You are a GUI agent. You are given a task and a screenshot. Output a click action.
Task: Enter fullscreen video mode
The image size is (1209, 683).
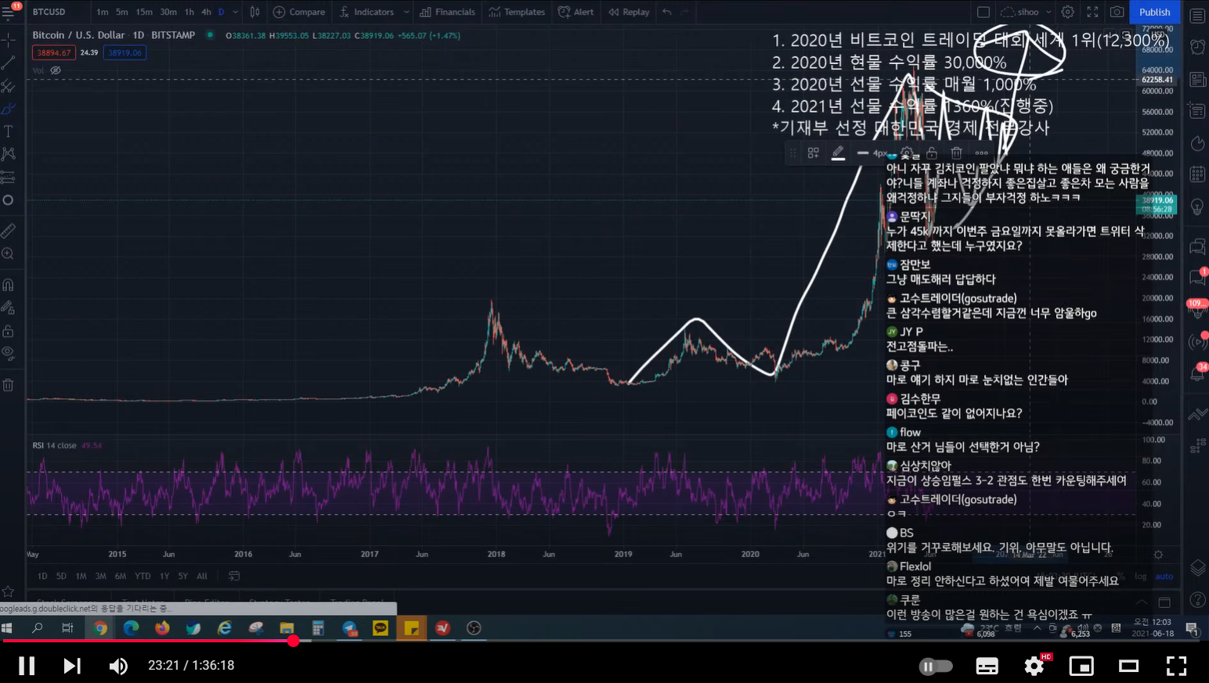click(1176, 667)
